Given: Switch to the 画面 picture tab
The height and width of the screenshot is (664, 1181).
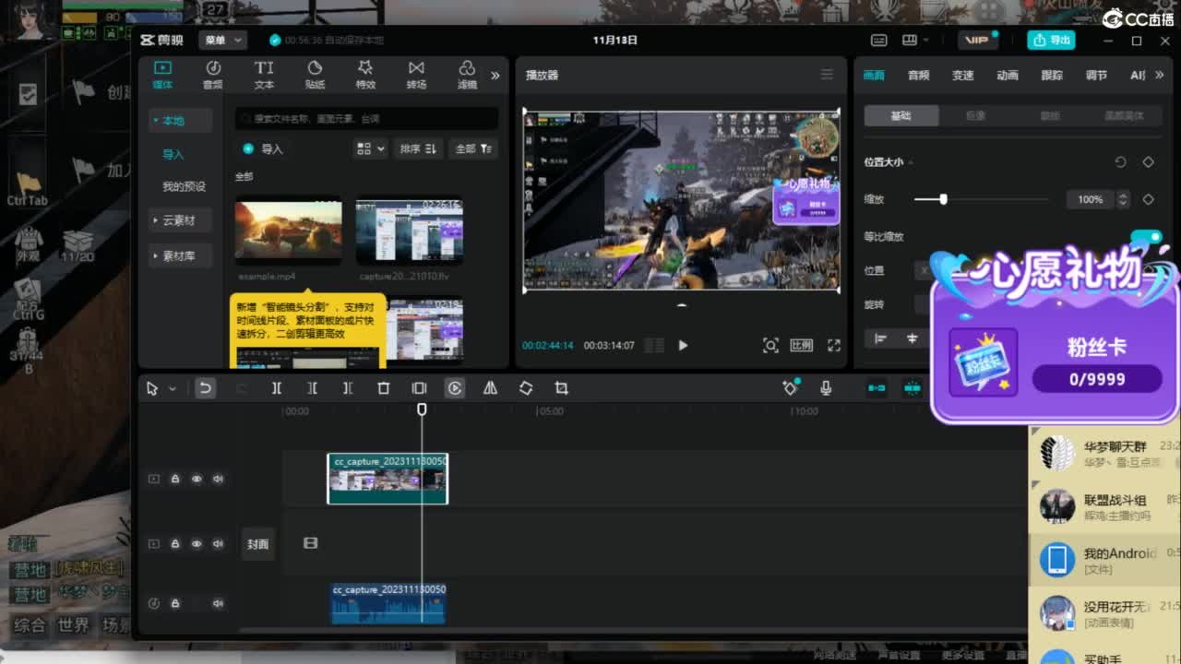Looking at the screenshot, I should click(874, 76).
